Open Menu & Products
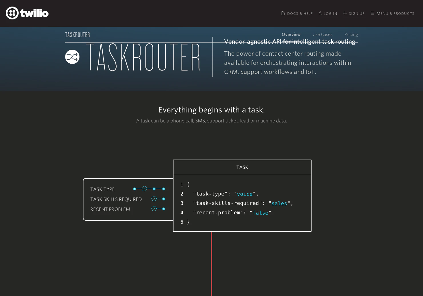Image resolution: width=423 pixels, height=296 pixels. 392,13
